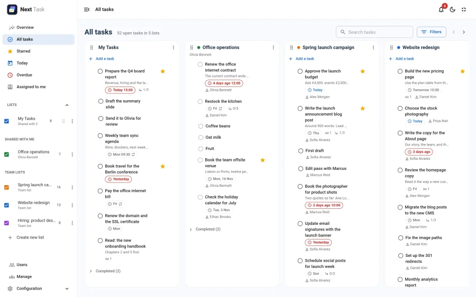Star the Prepare the Q4 board report task

tap(163, 71)
